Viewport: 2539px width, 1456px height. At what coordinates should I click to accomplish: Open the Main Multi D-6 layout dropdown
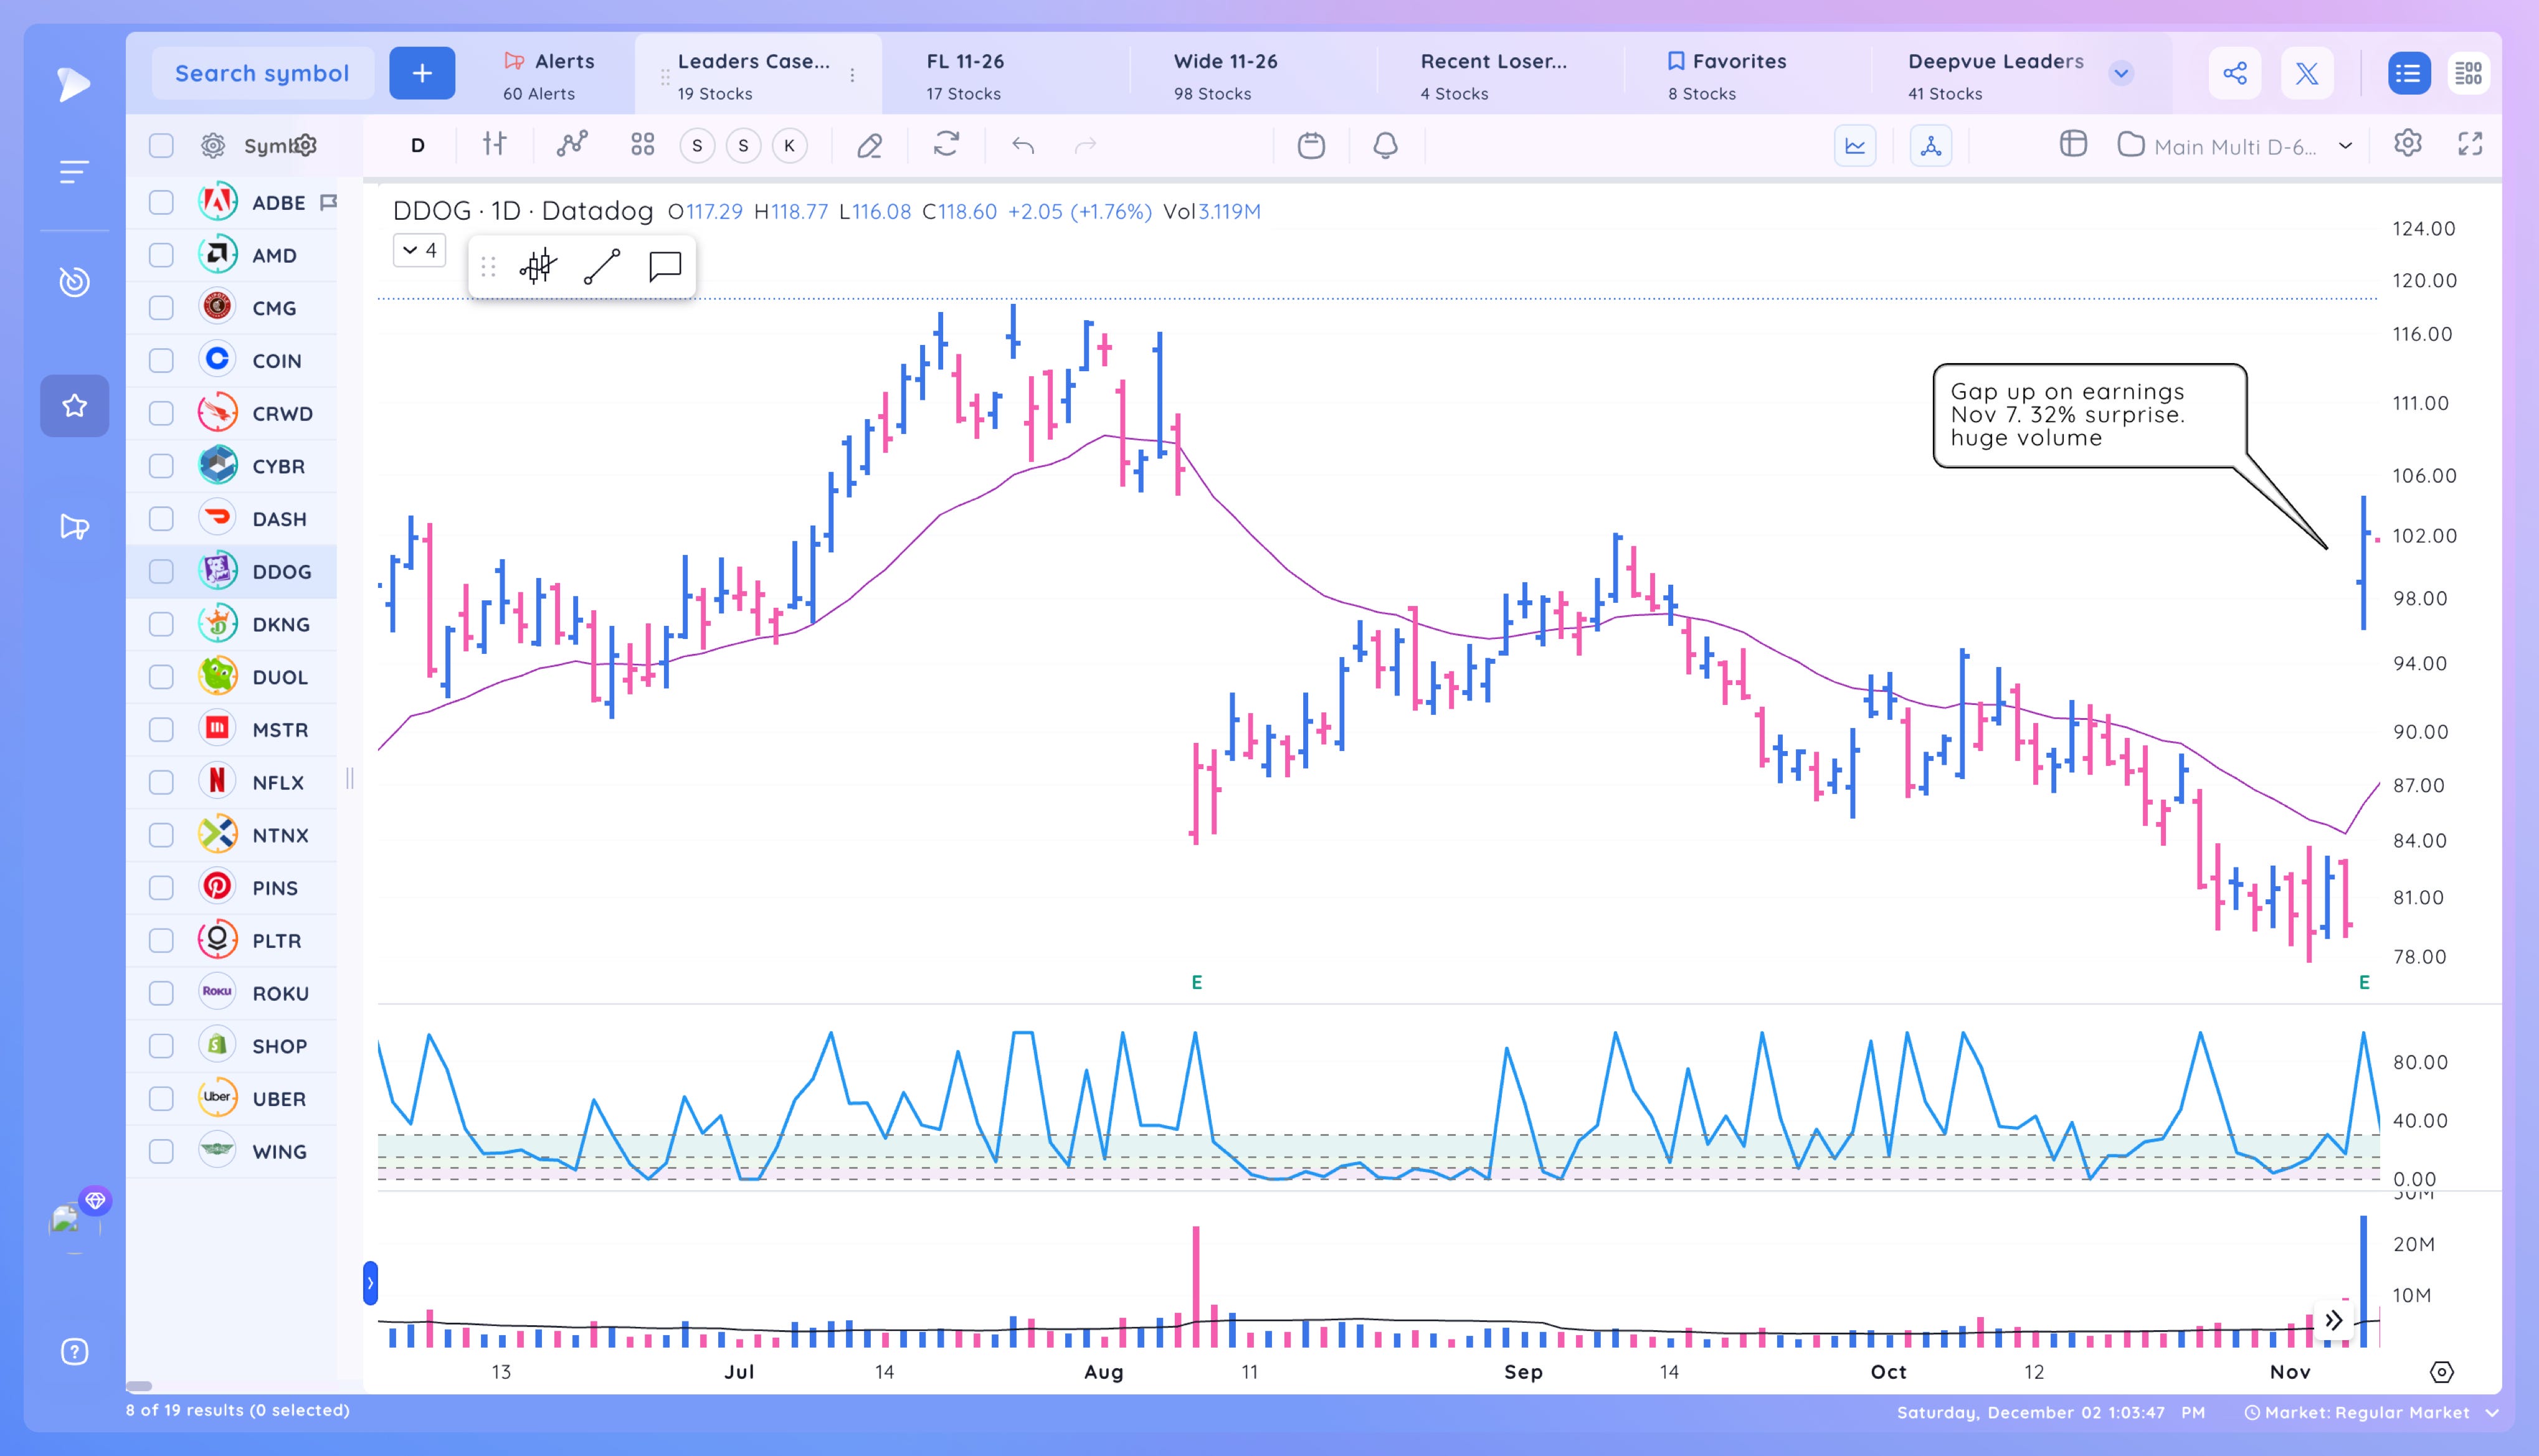(2235, 146)
